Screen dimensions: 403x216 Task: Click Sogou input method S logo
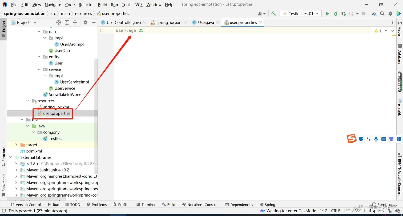(352, 139)
